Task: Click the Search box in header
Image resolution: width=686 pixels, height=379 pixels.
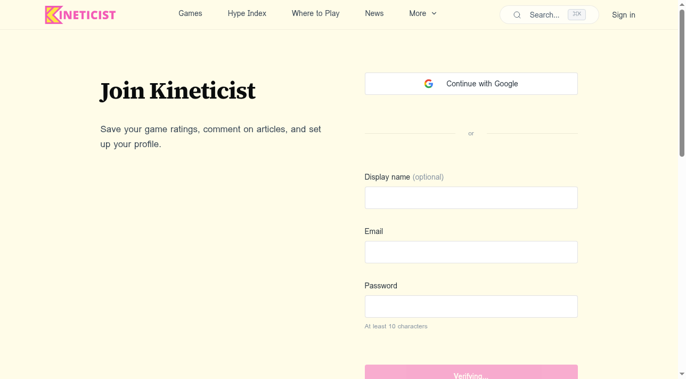Action: point(549,15)
